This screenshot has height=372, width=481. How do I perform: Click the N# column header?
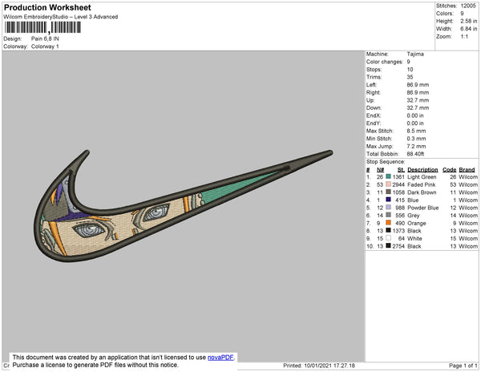pos(380,170)
